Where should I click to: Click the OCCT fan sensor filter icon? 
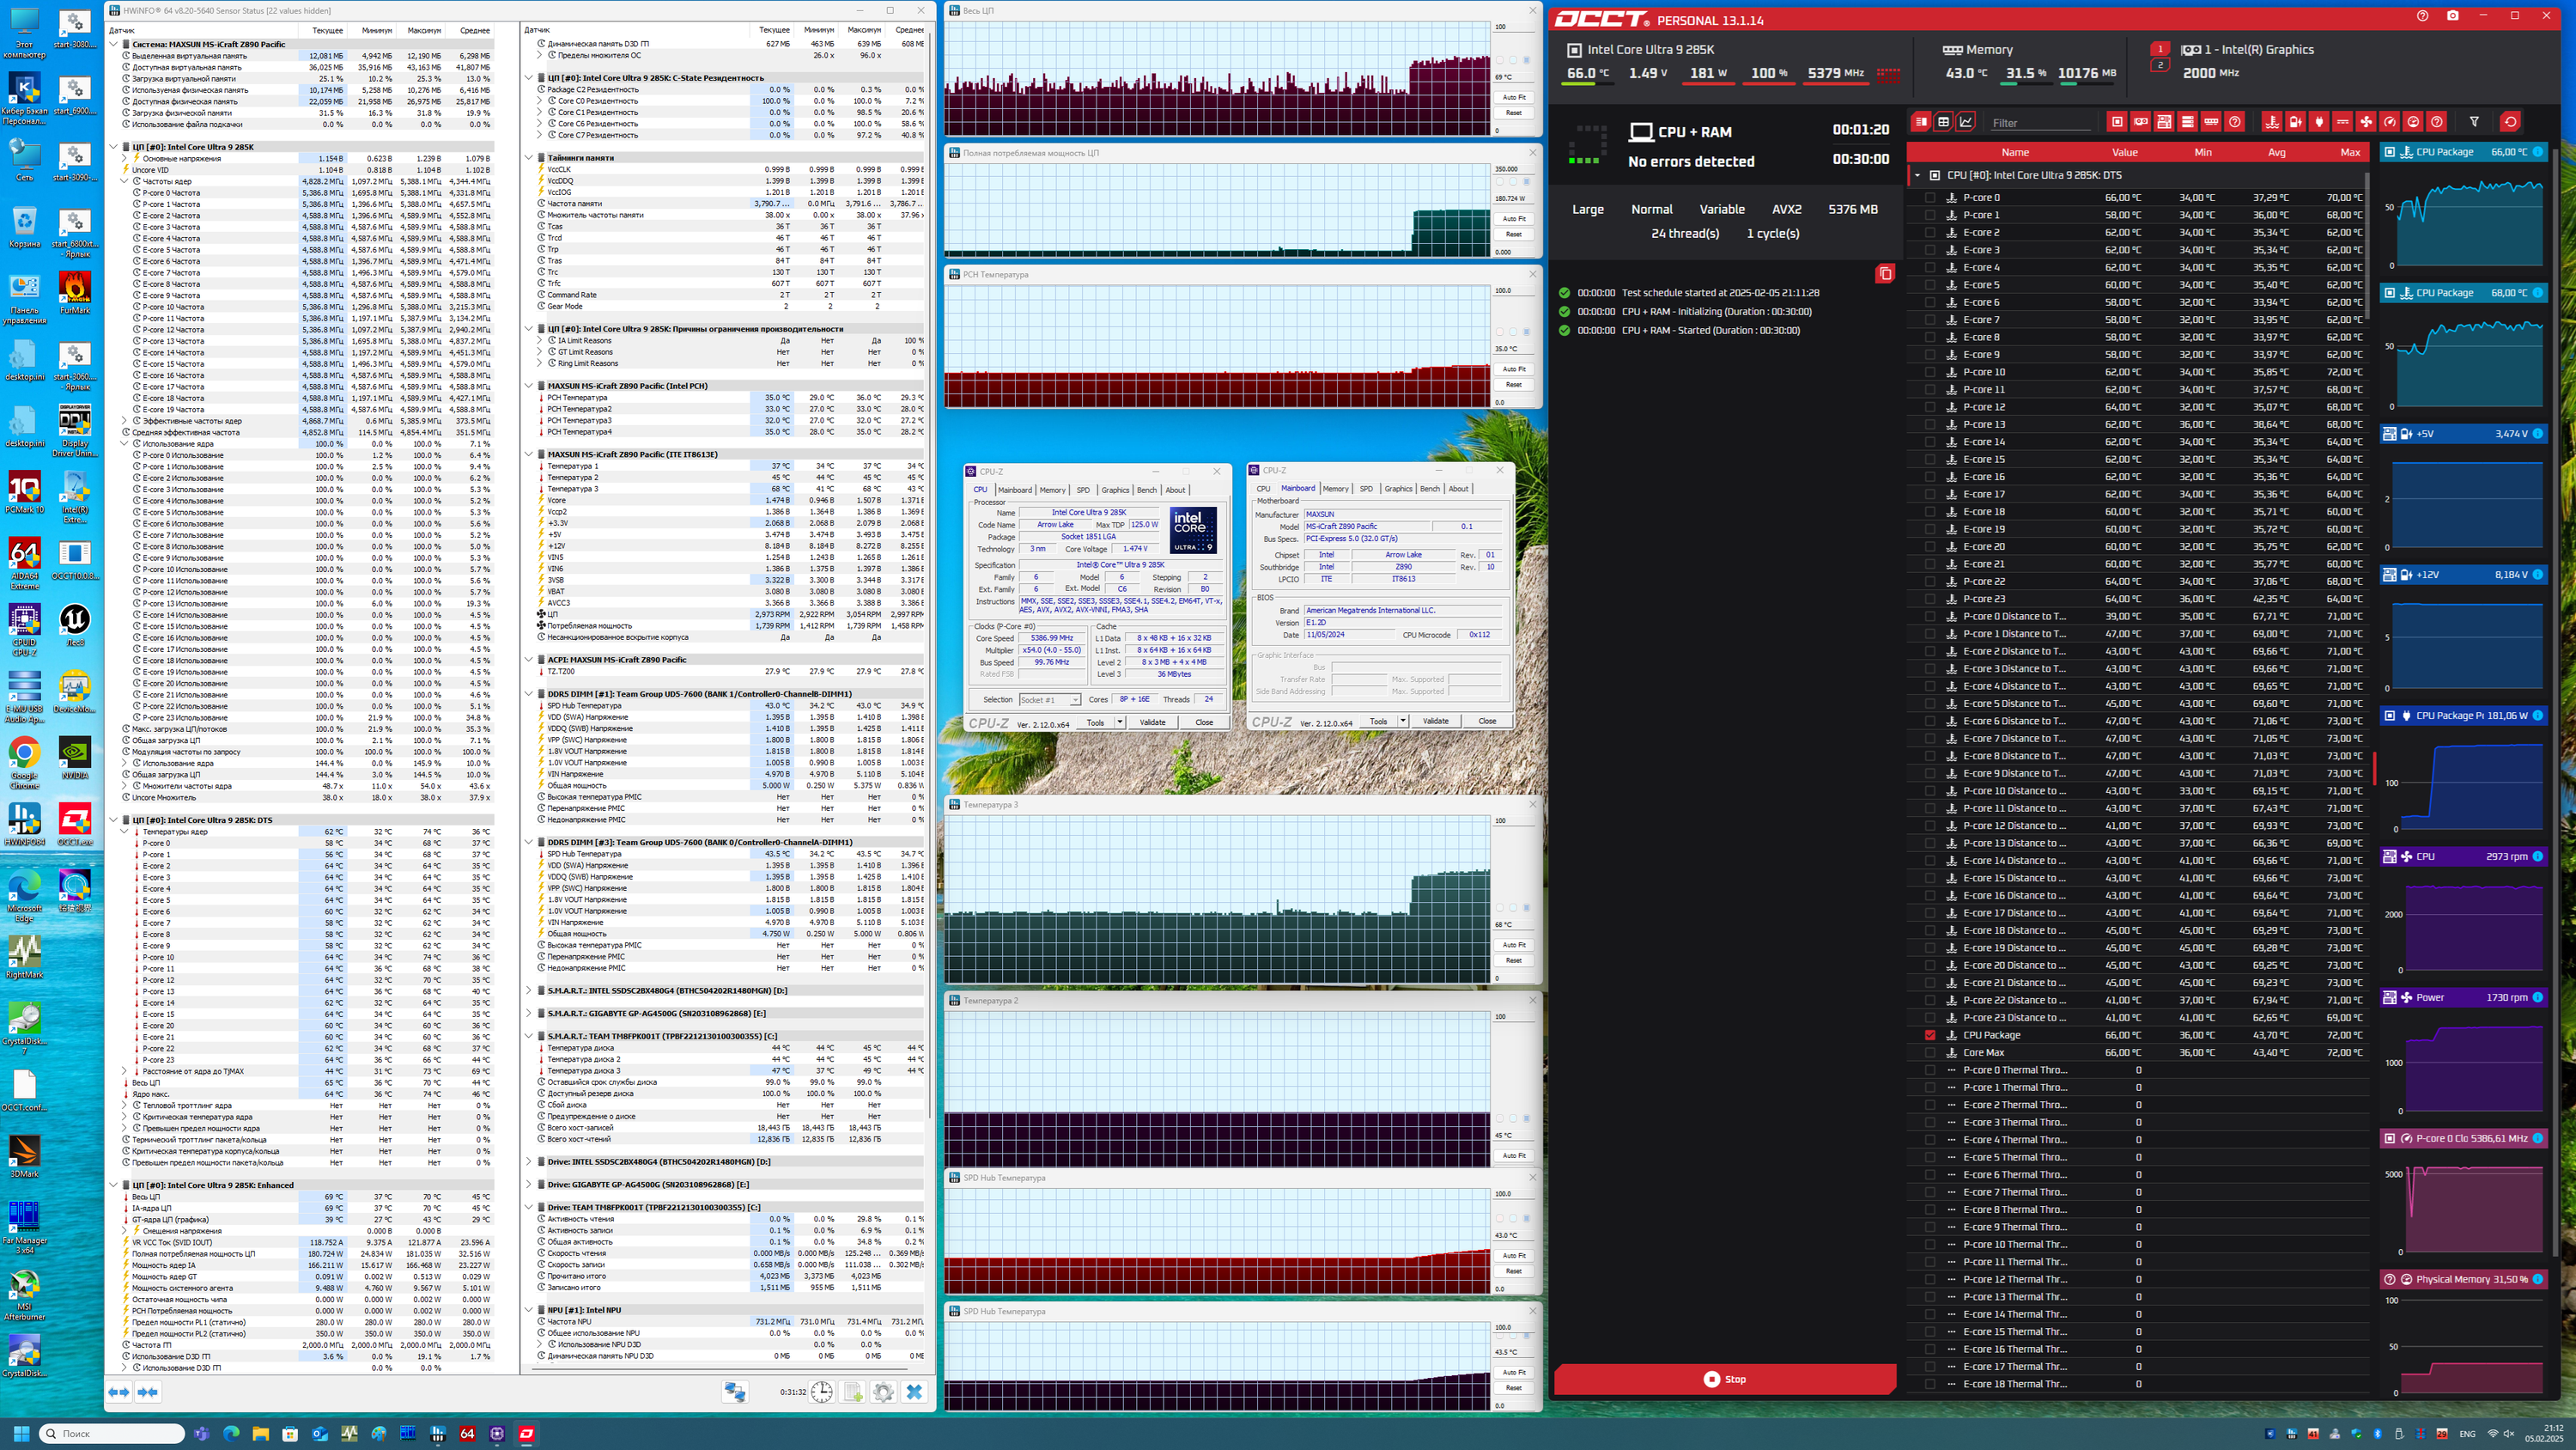[2366, 122]
